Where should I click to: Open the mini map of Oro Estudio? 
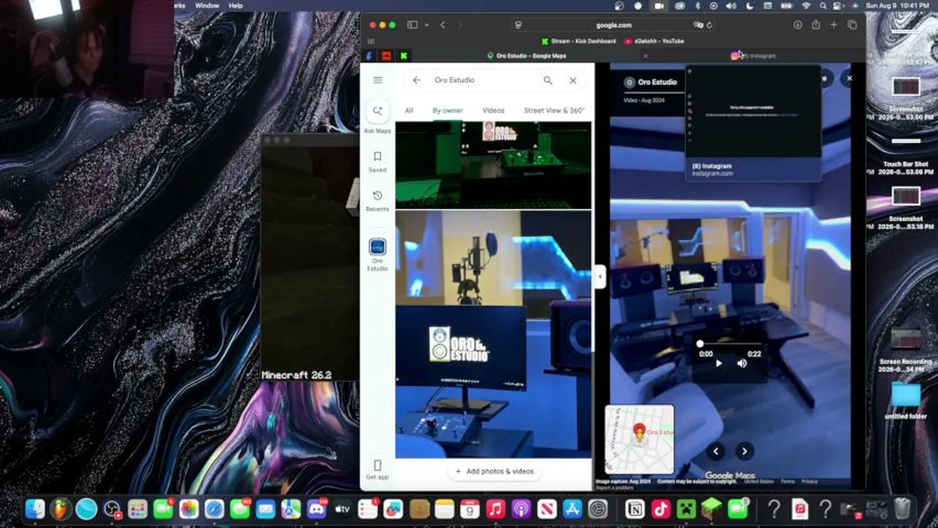(x=639, y=439)
